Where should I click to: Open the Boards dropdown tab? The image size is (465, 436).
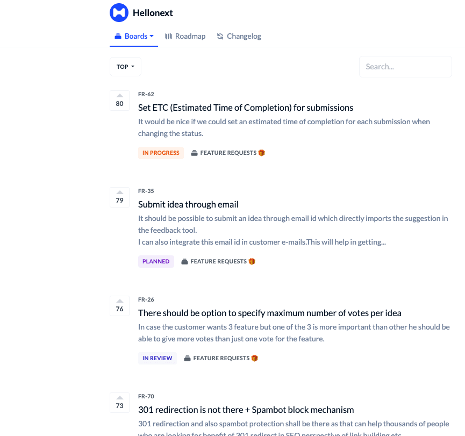click(x=134, y=37)
